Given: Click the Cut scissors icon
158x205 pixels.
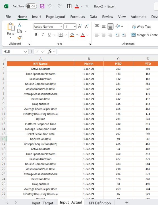Looking at the screenshot, I should [20, 24].
